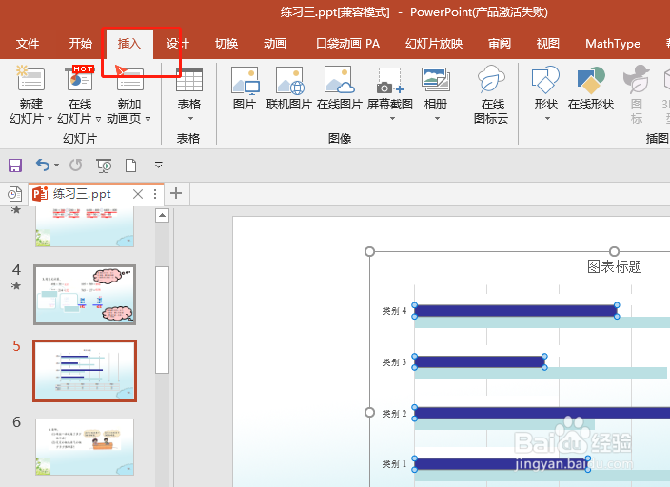Click the slide panel scroll-up arrow
670x487 pixels.
click(x=163, y=215)
